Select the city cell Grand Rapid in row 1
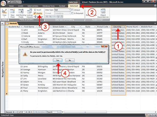157x117 pixels. pos(74,30)
